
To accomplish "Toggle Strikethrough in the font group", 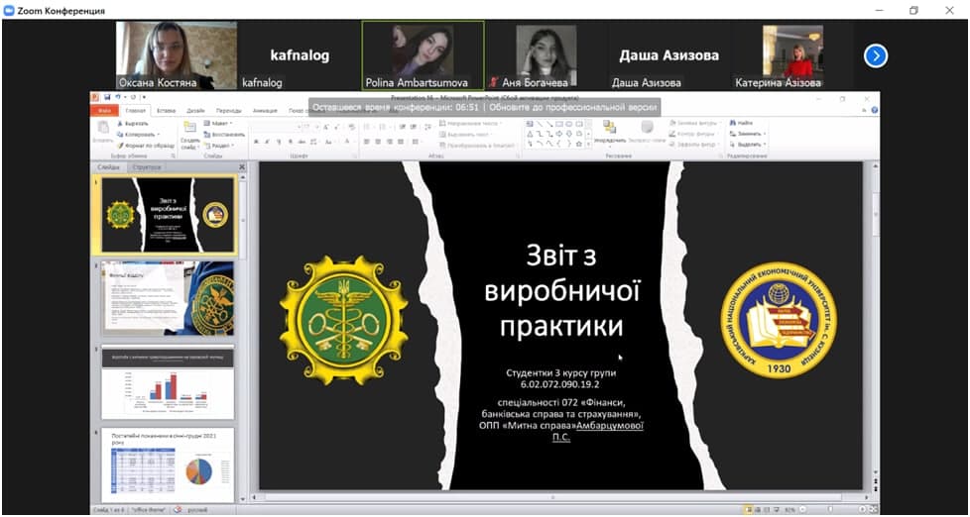I will click(x=302, y=142).
